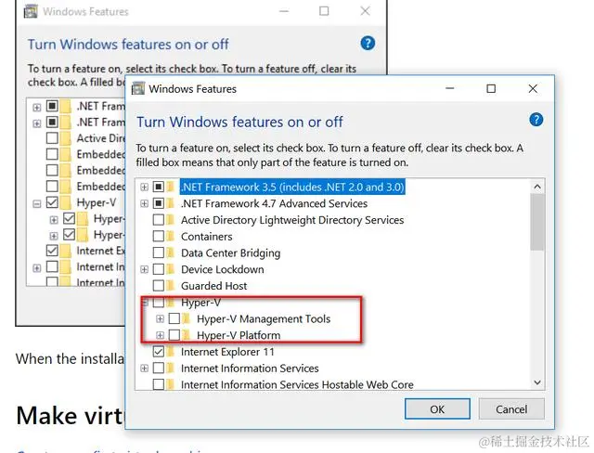The image size is (594, 453).
Task: Enable Active Directory Lightweight Directory Services checkbox
Action: click(x=159, y=220)
